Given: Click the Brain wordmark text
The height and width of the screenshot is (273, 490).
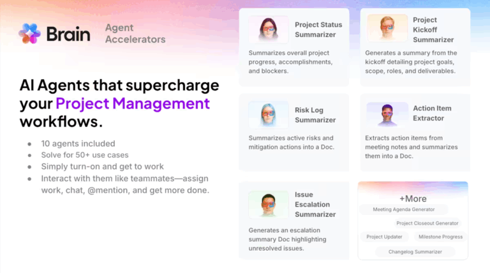Looking at the screenshot, I should tap(68, 33).
